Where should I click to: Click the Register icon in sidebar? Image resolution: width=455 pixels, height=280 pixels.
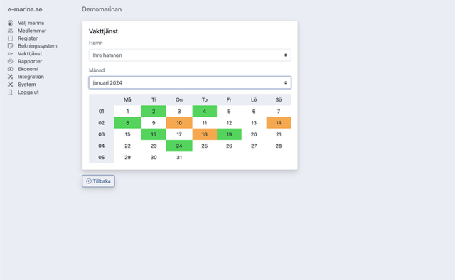click(11, 38)
